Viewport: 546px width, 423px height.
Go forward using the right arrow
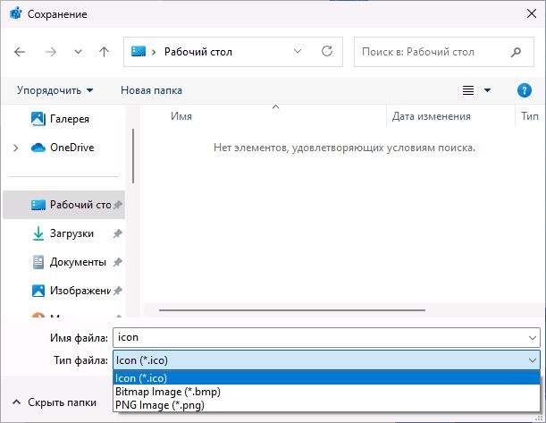pyautogui.click(x=51, y=52)
